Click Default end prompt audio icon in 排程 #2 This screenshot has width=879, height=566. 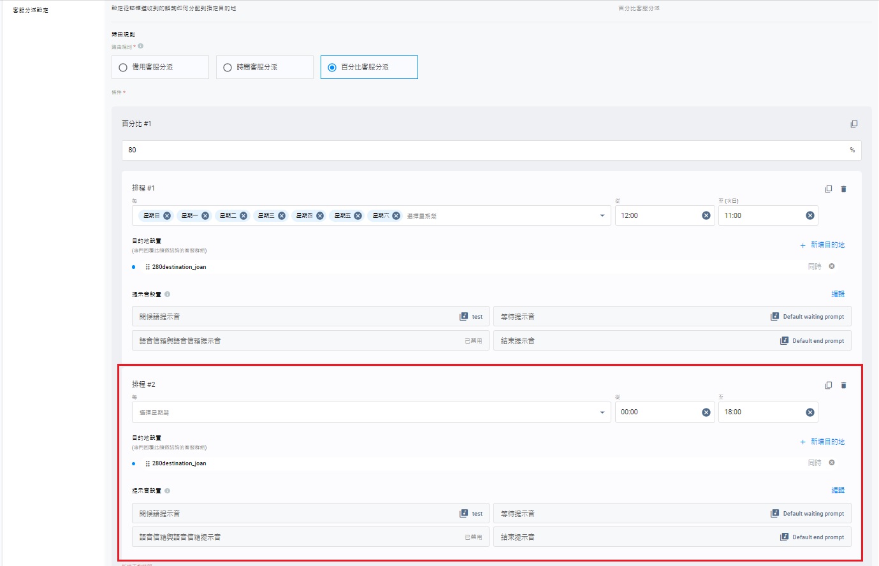(785, 537)
